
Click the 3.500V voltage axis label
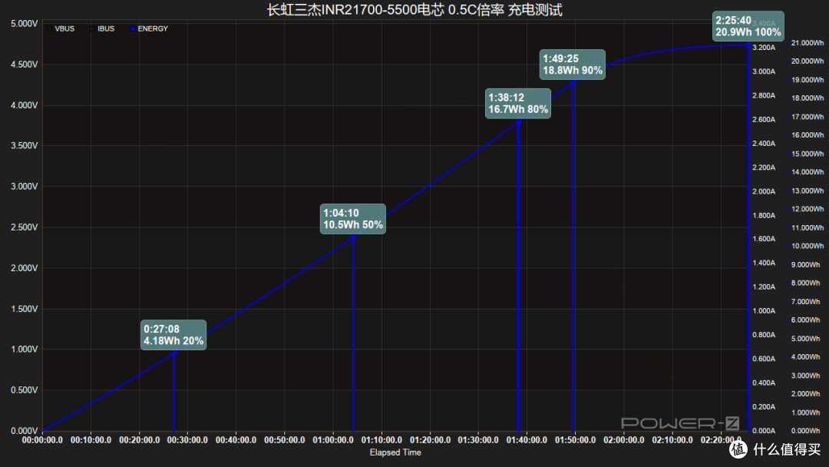[25, 145]
